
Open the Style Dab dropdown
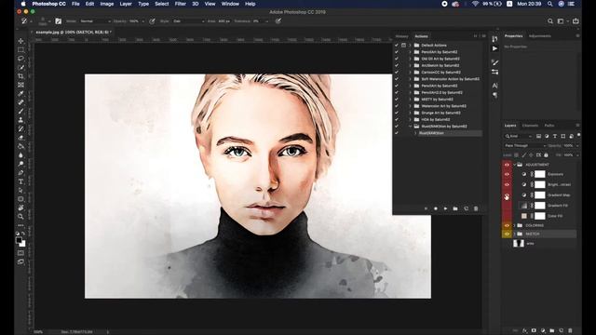click(188, 21)
